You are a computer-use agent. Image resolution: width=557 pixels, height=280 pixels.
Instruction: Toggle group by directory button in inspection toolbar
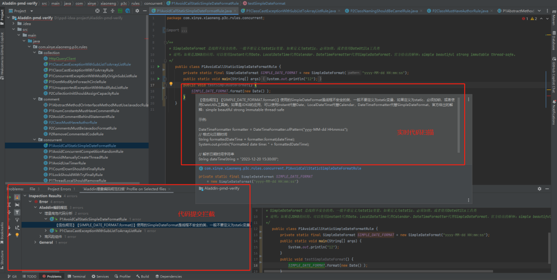click(x=17, y=205)
